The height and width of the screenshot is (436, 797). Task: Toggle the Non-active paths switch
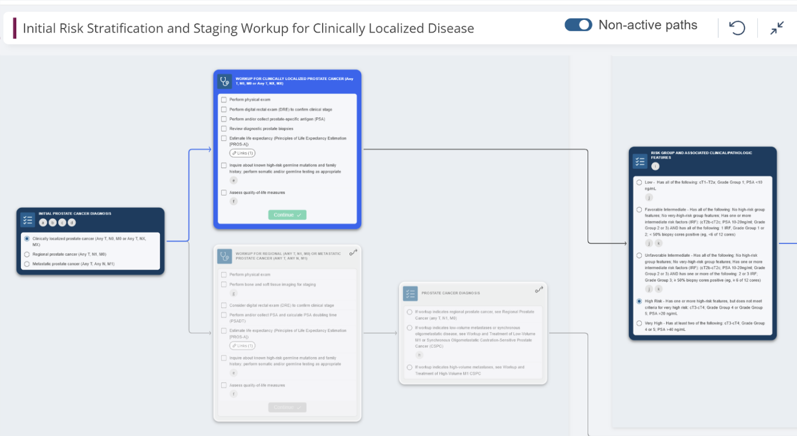(x=578, y=25)
